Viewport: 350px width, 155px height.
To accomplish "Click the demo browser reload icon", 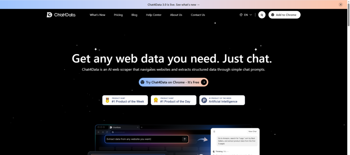I will pos(107,132).
